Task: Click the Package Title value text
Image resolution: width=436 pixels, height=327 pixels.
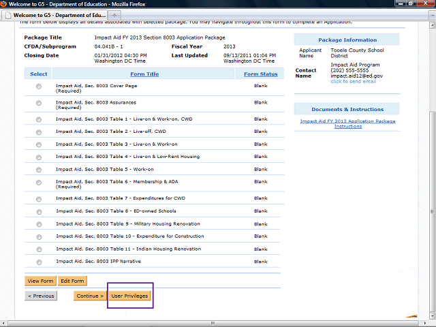Action: 159,37
